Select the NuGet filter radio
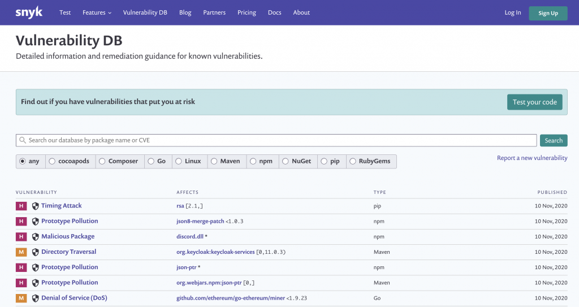Screen dimensions: 579x307 (x=286, y=162)
